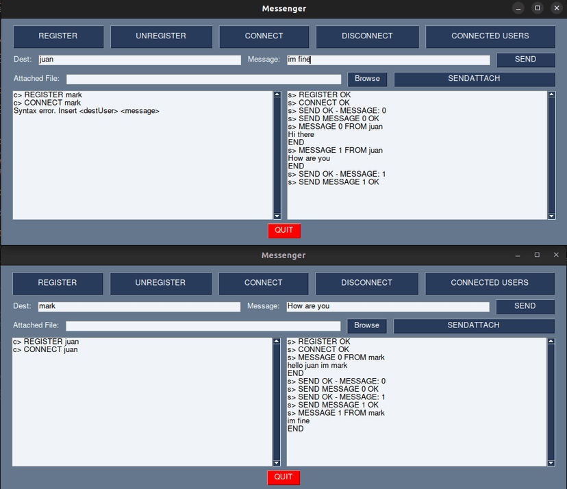Focus the Dest field containing 'juan'
The image size is (567, 489).
coord(139,60)
